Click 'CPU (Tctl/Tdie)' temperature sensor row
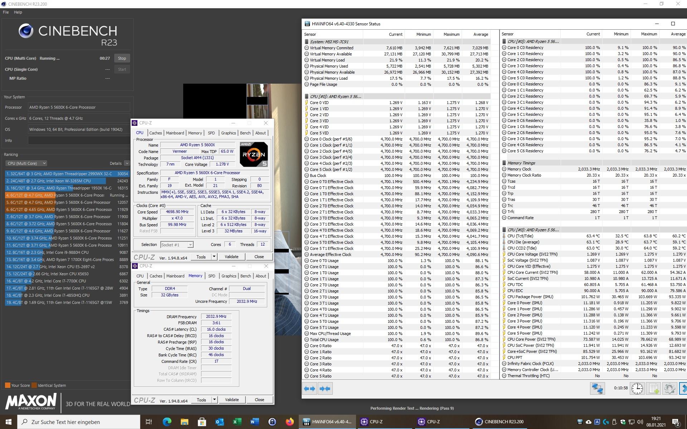Viewport: 687px width, 429px height. click(x=594, y=236)
